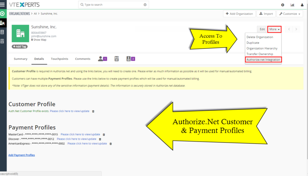Image resolution: width=308 pixels, height=176 pixels.
Task: Expand search options dropdown arrow
Action: pos(145,5)
